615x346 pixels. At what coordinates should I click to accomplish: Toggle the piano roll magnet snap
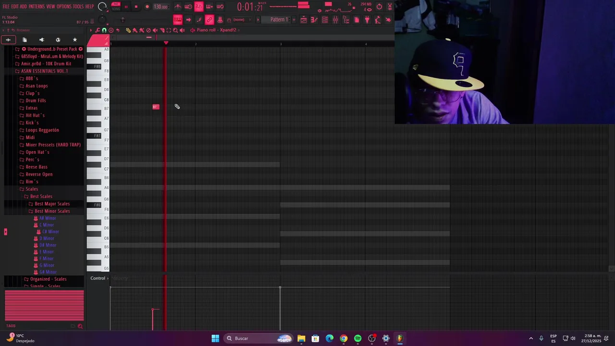[104, 30]
